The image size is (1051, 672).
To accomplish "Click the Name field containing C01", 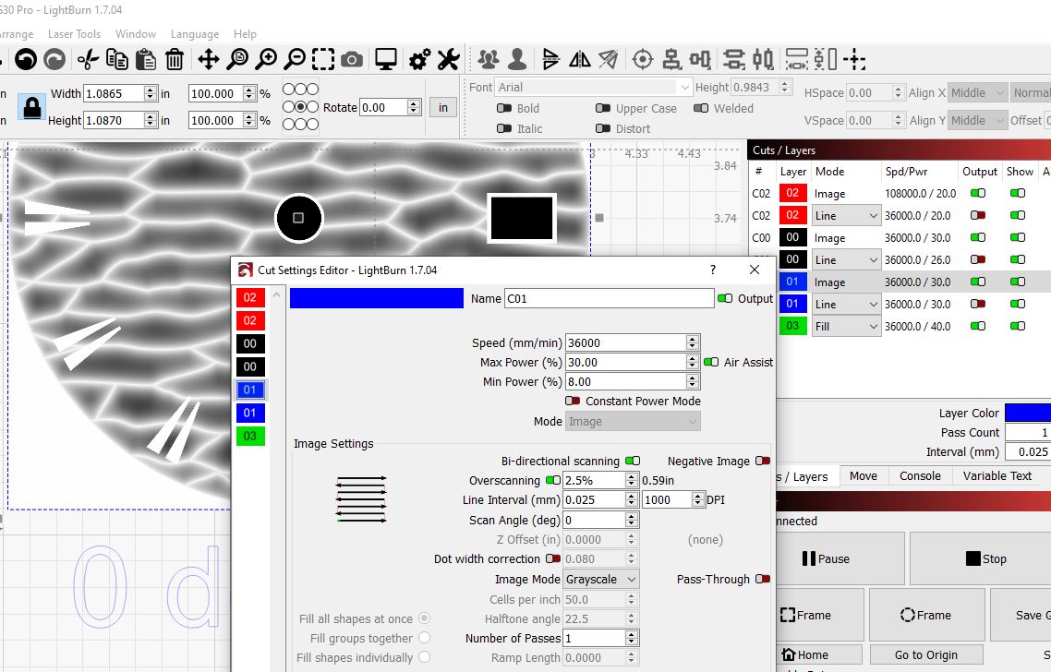I will tap(609, 298).
